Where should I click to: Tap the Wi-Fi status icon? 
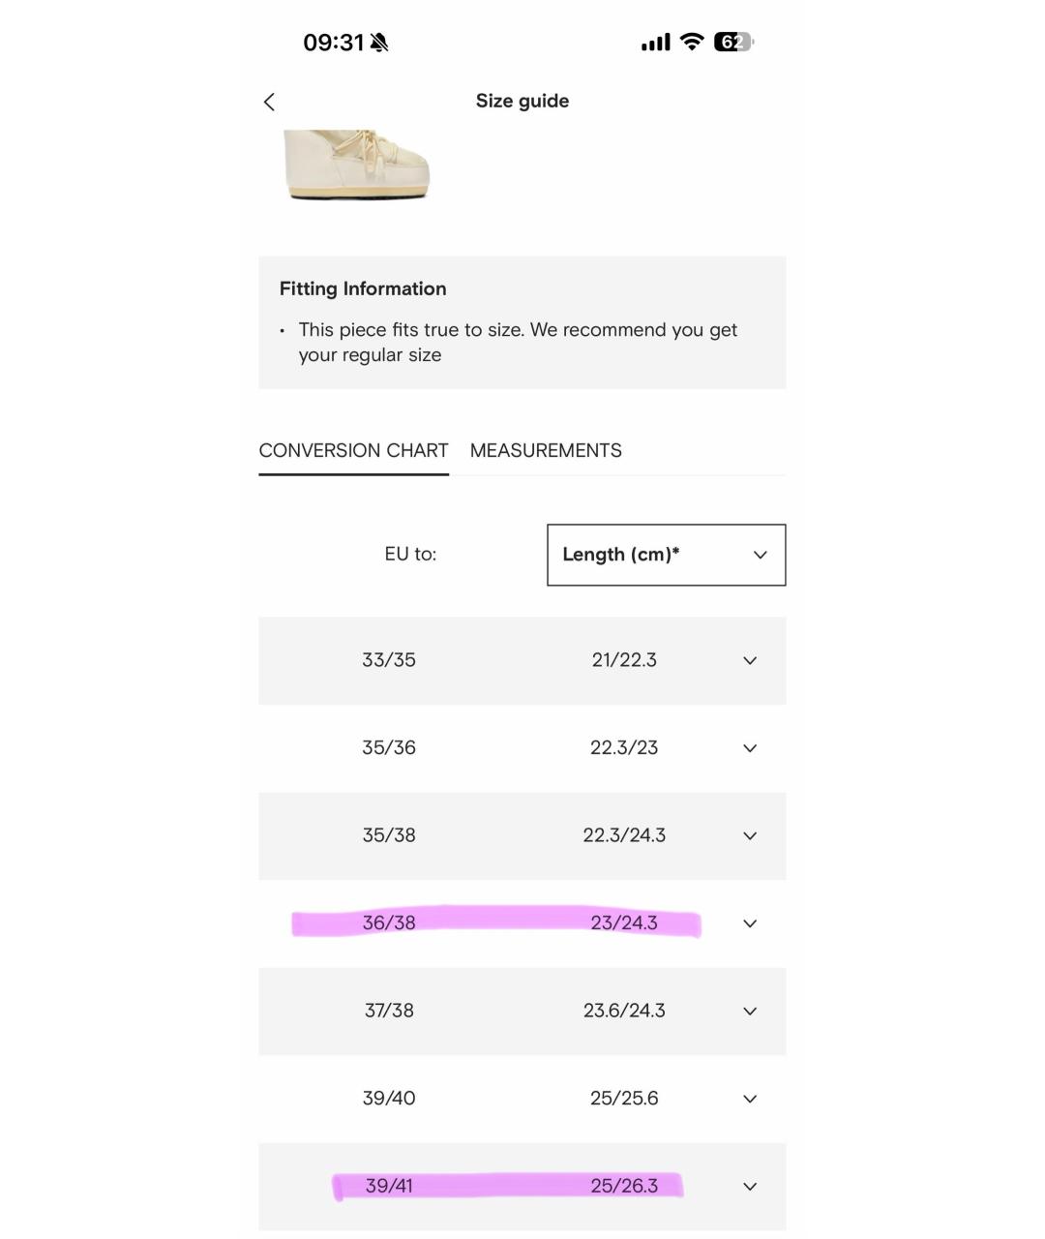pyautogui.click(x=692, y=42)
